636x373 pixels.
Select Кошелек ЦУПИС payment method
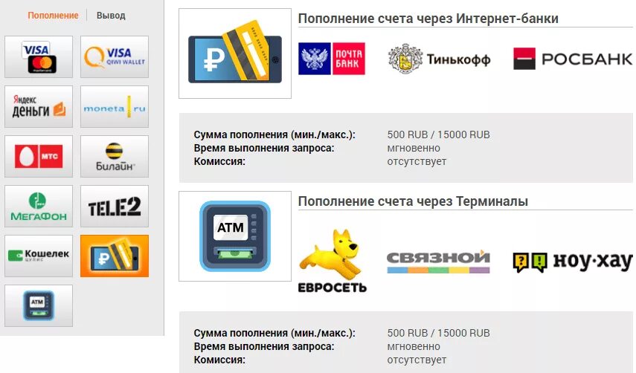point(39,256)
